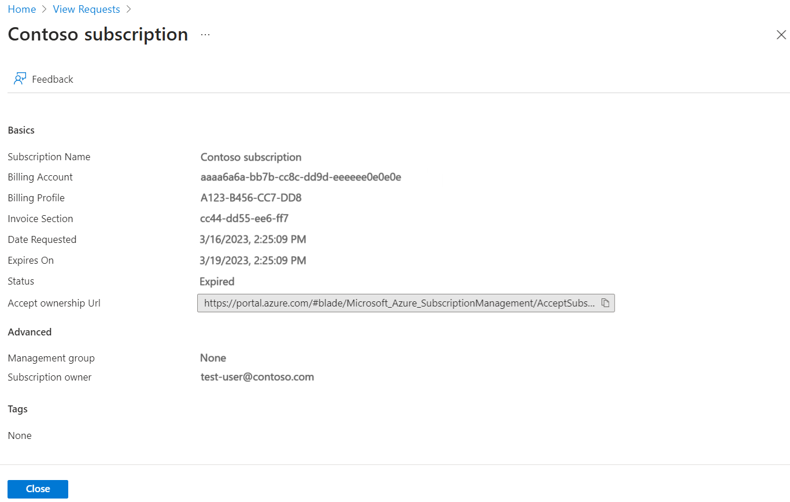Close the blade with X icon
Image resolution: width=790 pixels, height=502 pixels.
pyautogui.click(x=781, y=35)
